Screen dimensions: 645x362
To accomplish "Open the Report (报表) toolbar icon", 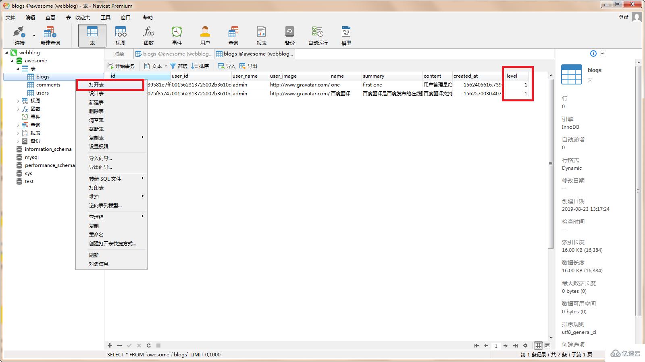I will click(262, 35).
